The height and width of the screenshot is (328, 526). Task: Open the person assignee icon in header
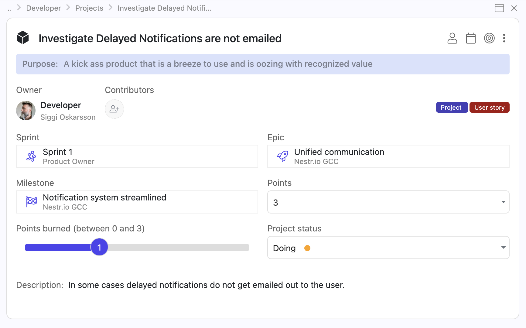tap(452, 38)
